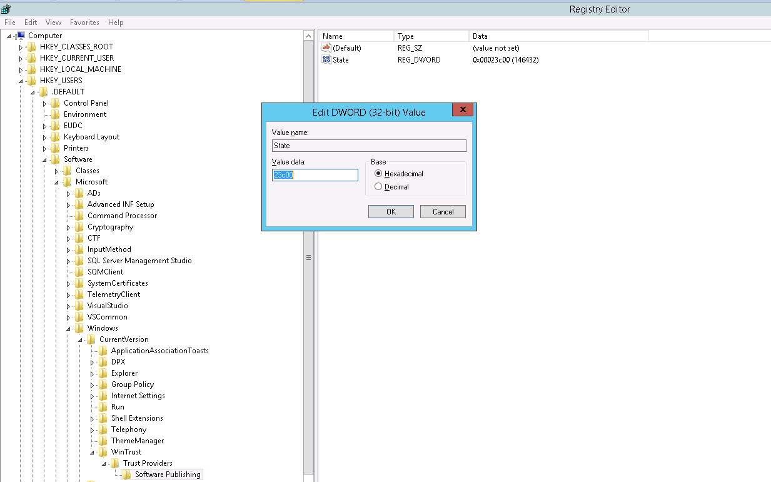This screenshot has height=482, width=771.
Task: Sort values by the Type column
Action: pyautogui.click(x=431, y=36)
